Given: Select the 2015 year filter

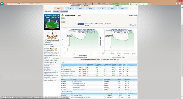Looking at the screenshot, I should 59,8.
